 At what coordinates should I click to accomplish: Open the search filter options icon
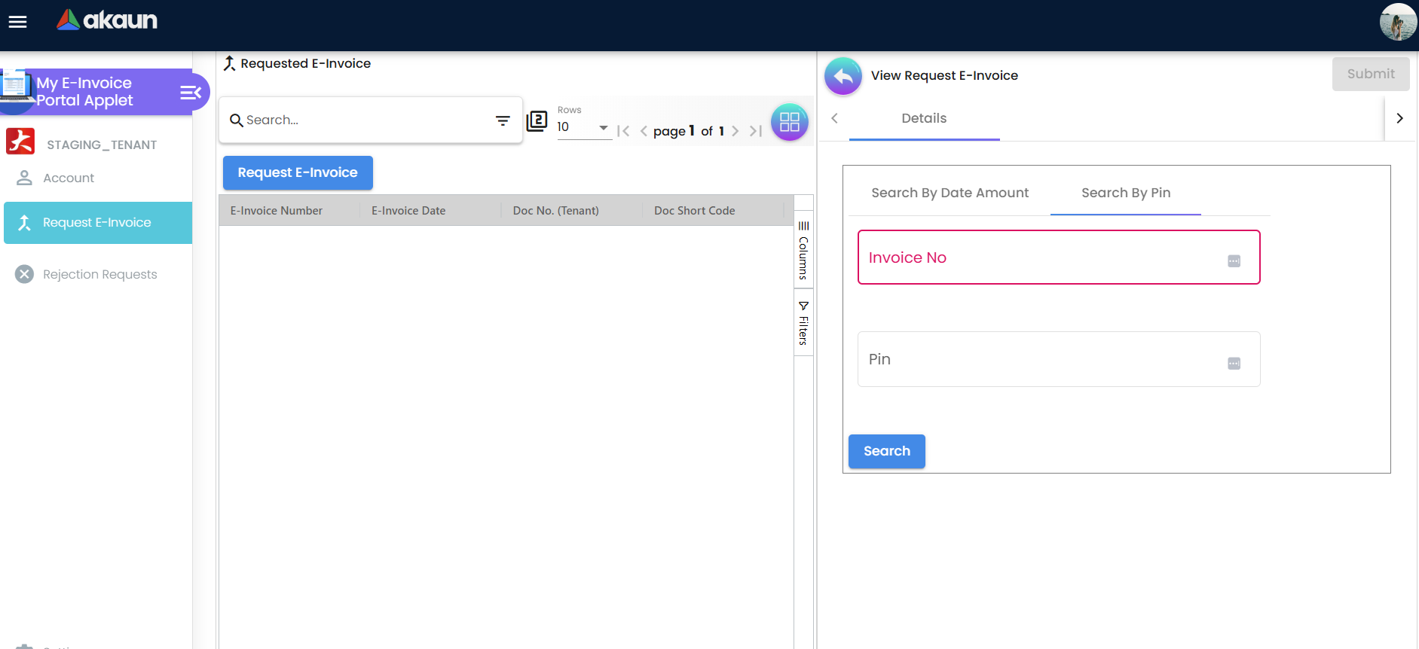pos(503,120)
